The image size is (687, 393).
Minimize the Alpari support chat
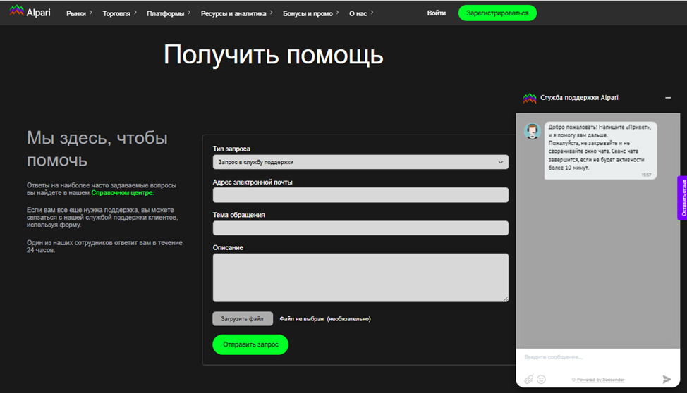(668, 98)
